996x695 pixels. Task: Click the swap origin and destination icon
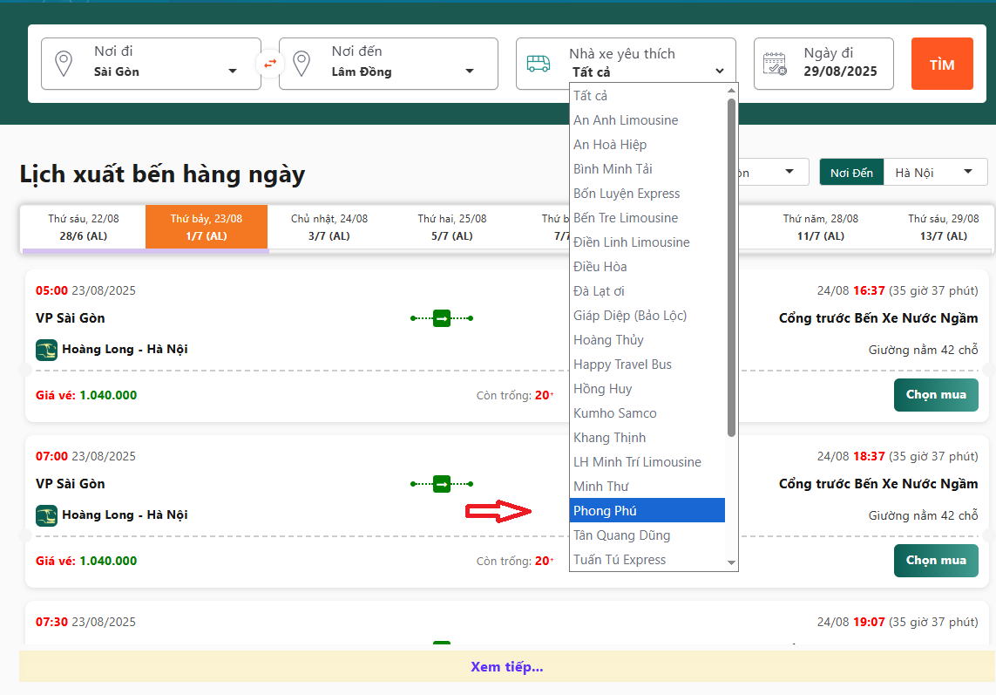click(271, 64)
